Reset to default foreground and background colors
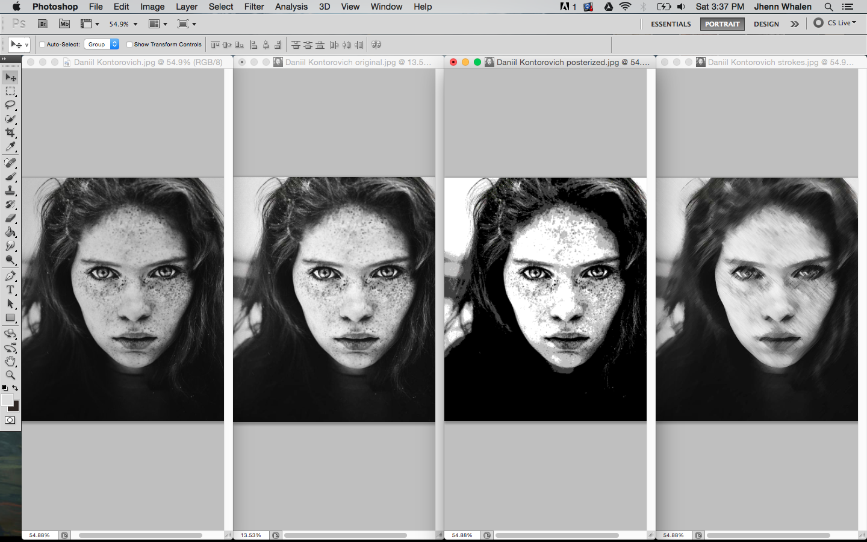 (5, 388)
